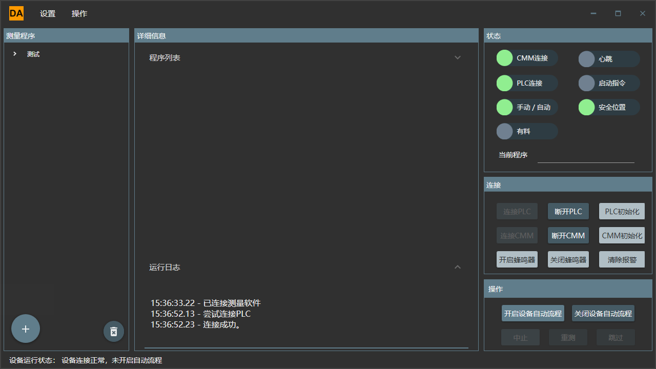656x369 pixels.
Task: Open the 设置 menu
Action: (x=47, y=13)
